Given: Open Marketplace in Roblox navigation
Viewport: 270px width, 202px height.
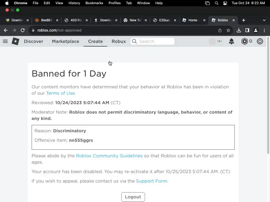Looking at the screenshot, I should pyautogui.click(x=66, y=41).
